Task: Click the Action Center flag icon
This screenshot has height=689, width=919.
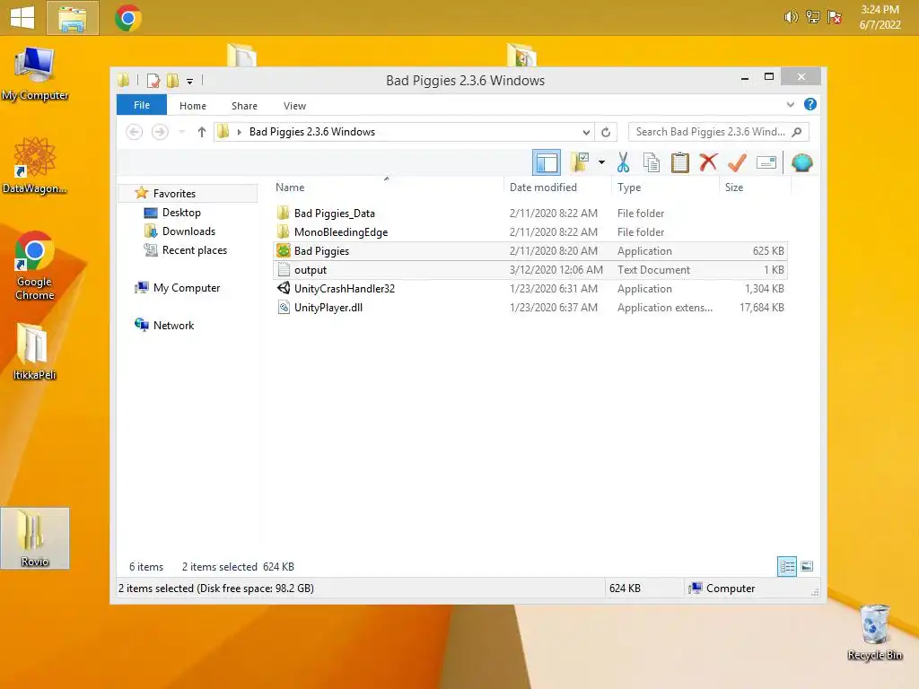Action: (x=834, y=17)
